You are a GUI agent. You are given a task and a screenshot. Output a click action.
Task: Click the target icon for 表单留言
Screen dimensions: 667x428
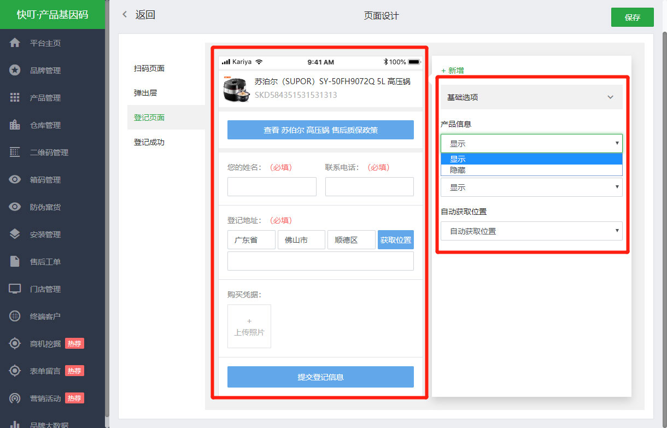pyautogui.click(x=15, y=371)
